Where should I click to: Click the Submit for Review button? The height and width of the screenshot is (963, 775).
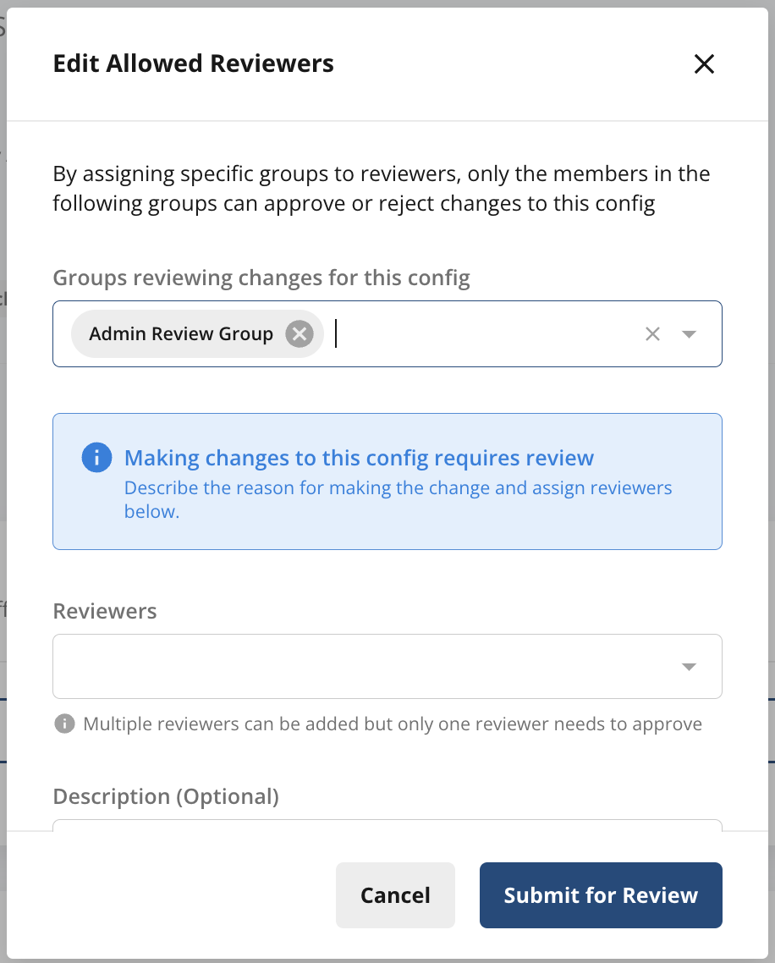click(600, 894)
